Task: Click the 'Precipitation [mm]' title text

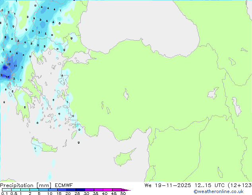Action: click(x=25, y=185)
